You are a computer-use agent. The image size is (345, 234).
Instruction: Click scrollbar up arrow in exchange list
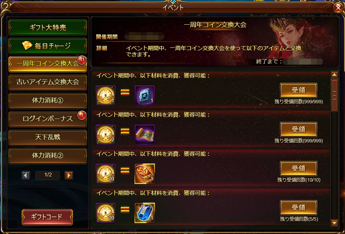pyautogui.click(x=334, y=75)
